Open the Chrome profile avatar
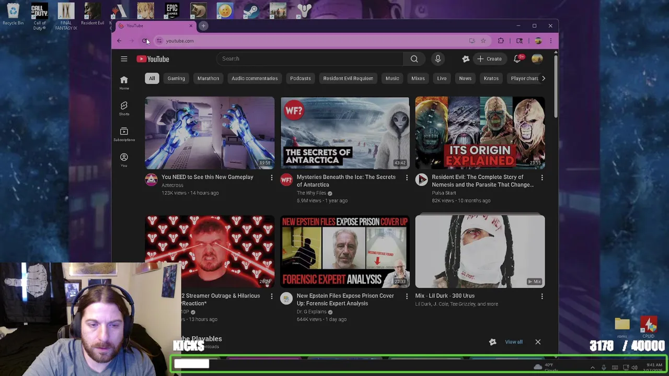669x376 pixels. [538, 41]
